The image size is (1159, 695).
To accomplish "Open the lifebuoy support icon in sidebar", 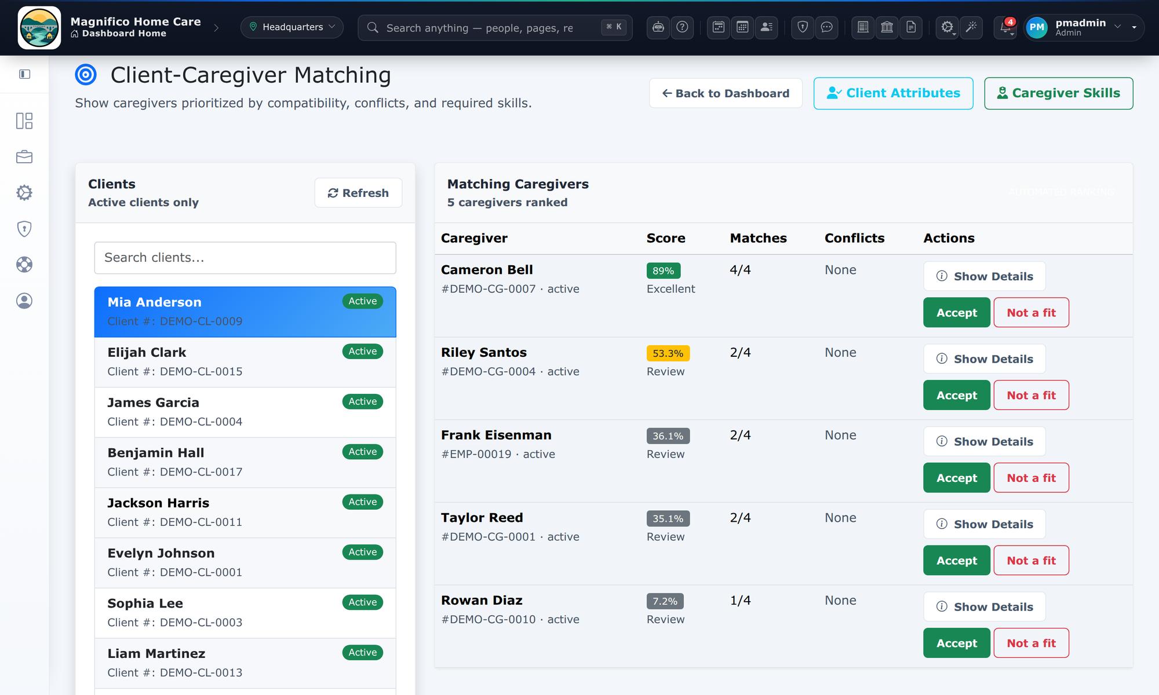I will [x=24, y=265].
